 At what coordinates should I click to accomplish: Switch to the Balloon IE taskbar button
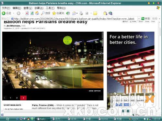[x=43, y=119]
